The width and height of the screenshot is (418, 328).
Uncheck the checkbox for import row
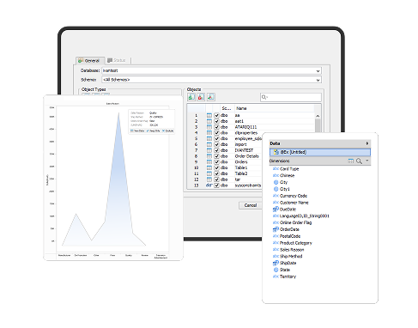[x=216, y=144]
